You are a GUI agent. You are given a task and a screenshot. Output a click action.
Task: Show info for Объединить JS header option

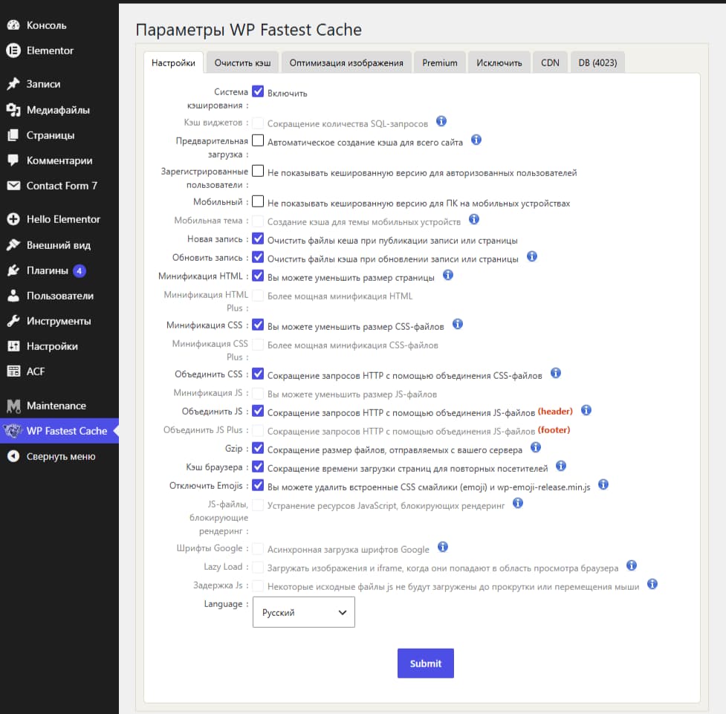(x=586, y=410)
